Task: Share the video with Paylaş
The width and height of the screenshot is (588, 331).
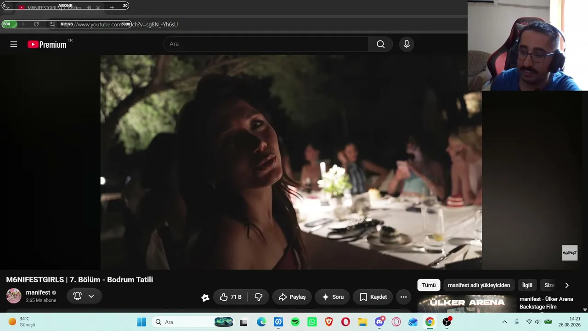Action: pyautogui.click(x=292, y=297)
